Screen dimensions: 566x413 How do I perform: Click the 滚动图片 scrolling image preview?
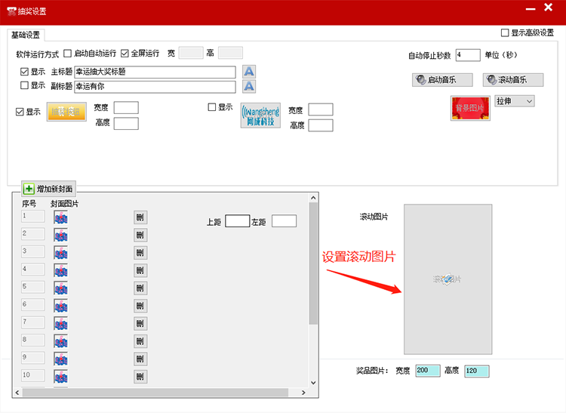tap(448, 279)
